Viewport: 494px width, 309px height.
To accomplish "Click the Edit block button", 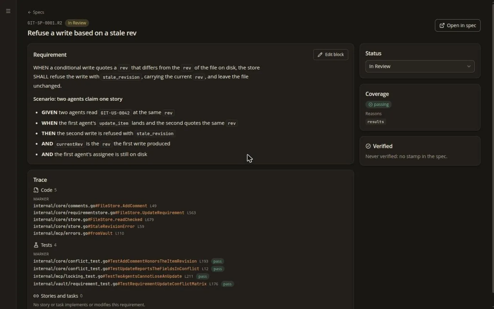I will pos(331,54).
